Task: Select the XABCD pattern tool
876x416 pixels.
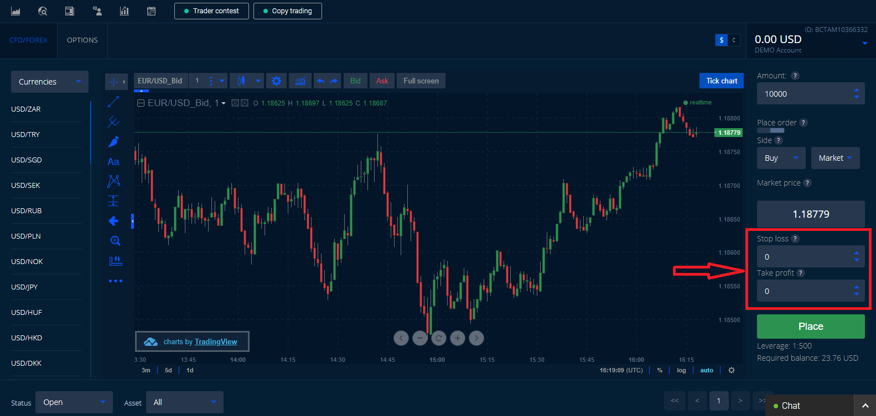Action: click(114, 181)
